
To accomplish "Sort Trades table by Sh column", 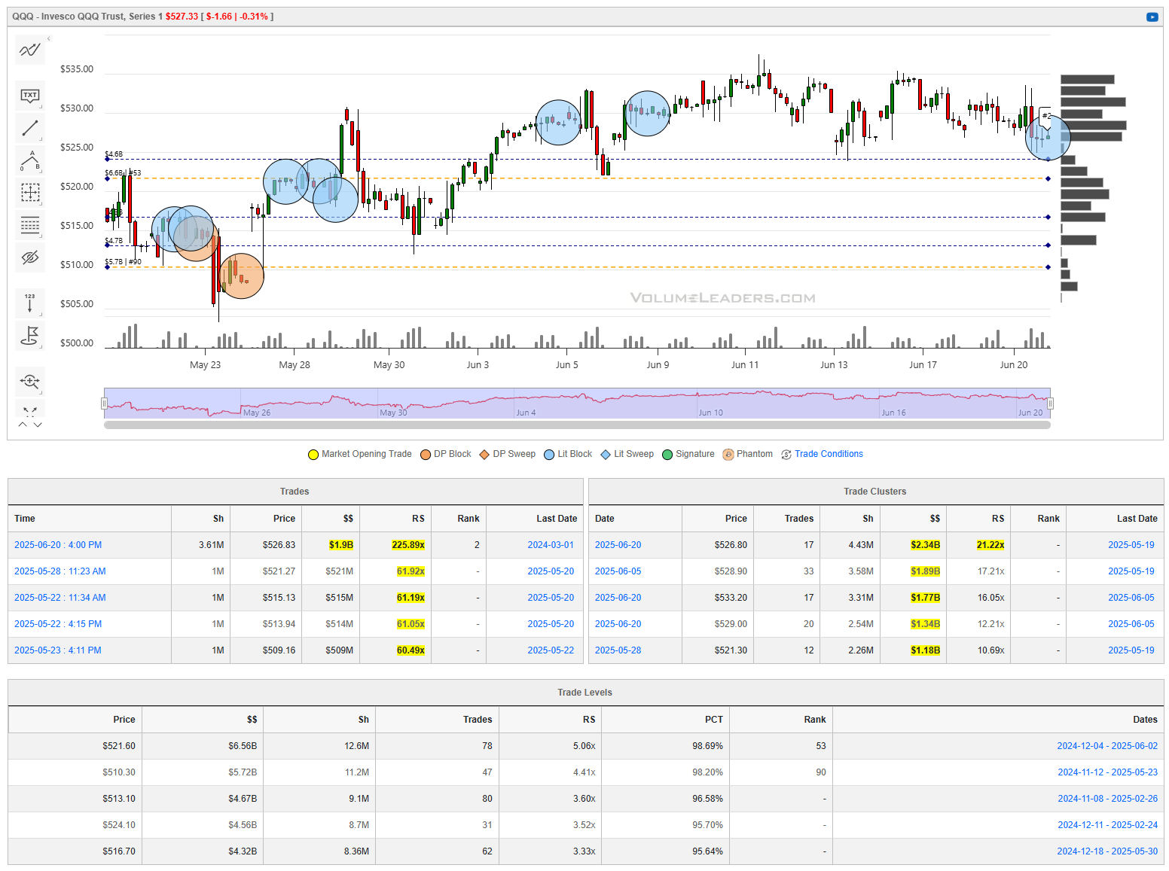I will coord(201,519).
